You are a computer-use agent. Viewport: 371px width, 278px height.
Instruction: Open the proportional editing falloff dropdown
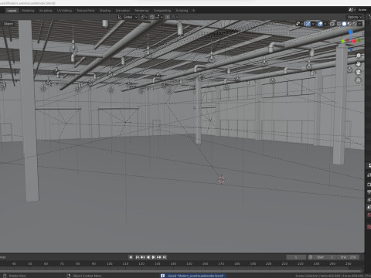[x=175, y=17]
